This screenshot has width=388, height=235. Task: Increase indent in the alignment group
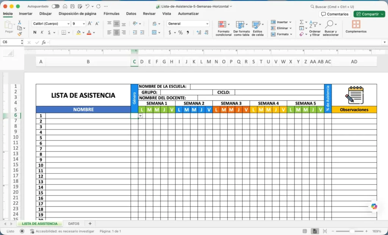[142, 33]
